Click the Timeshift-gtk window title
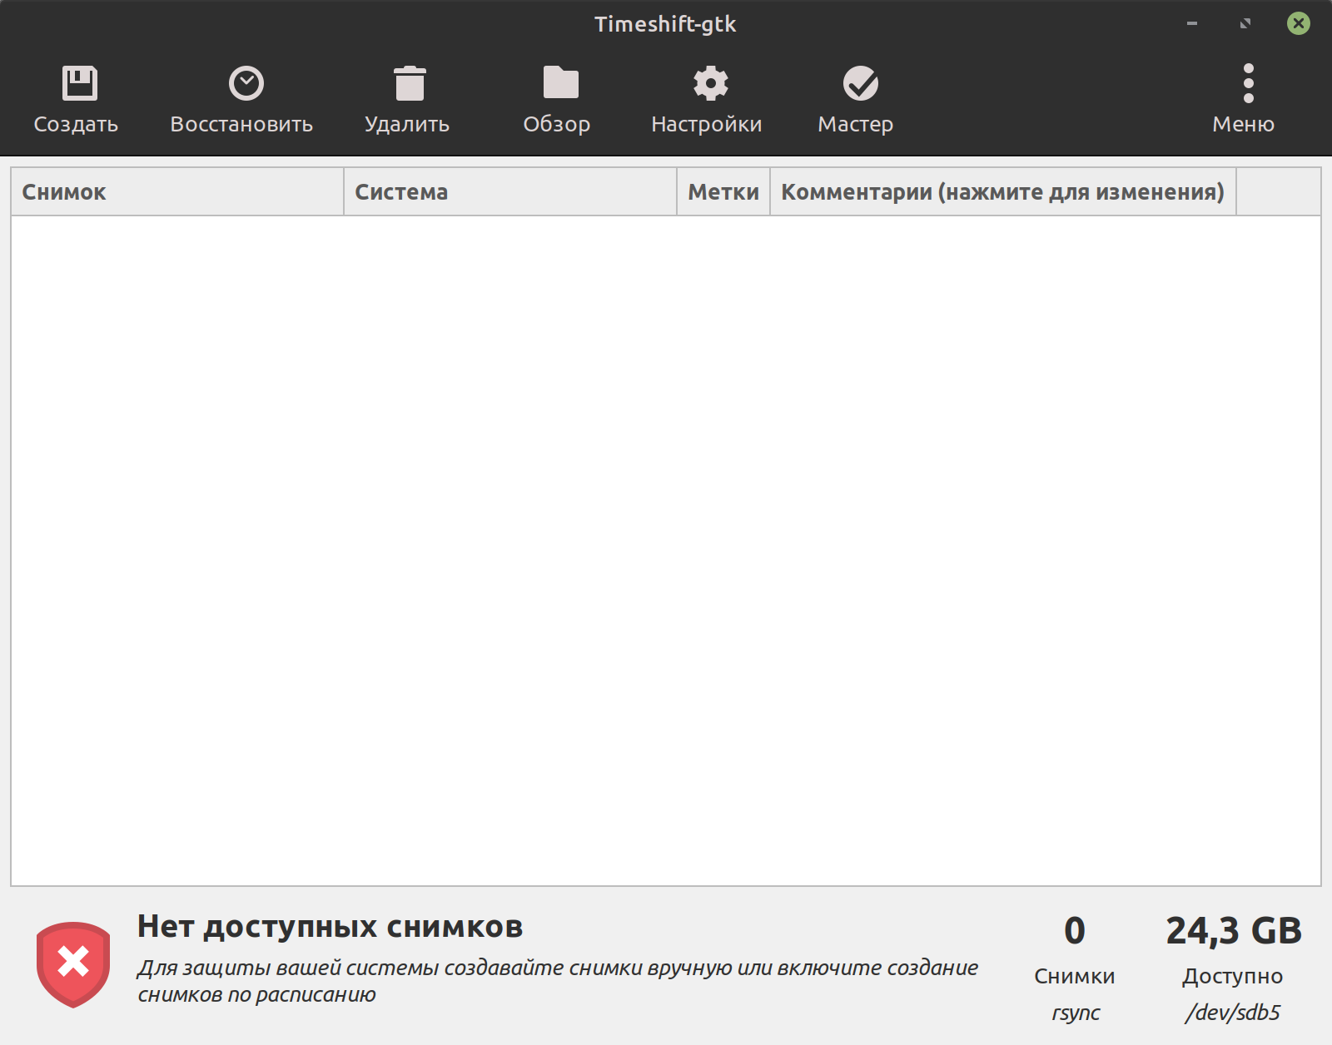This screenshot has width=1332, height=1045. [665, 24]
